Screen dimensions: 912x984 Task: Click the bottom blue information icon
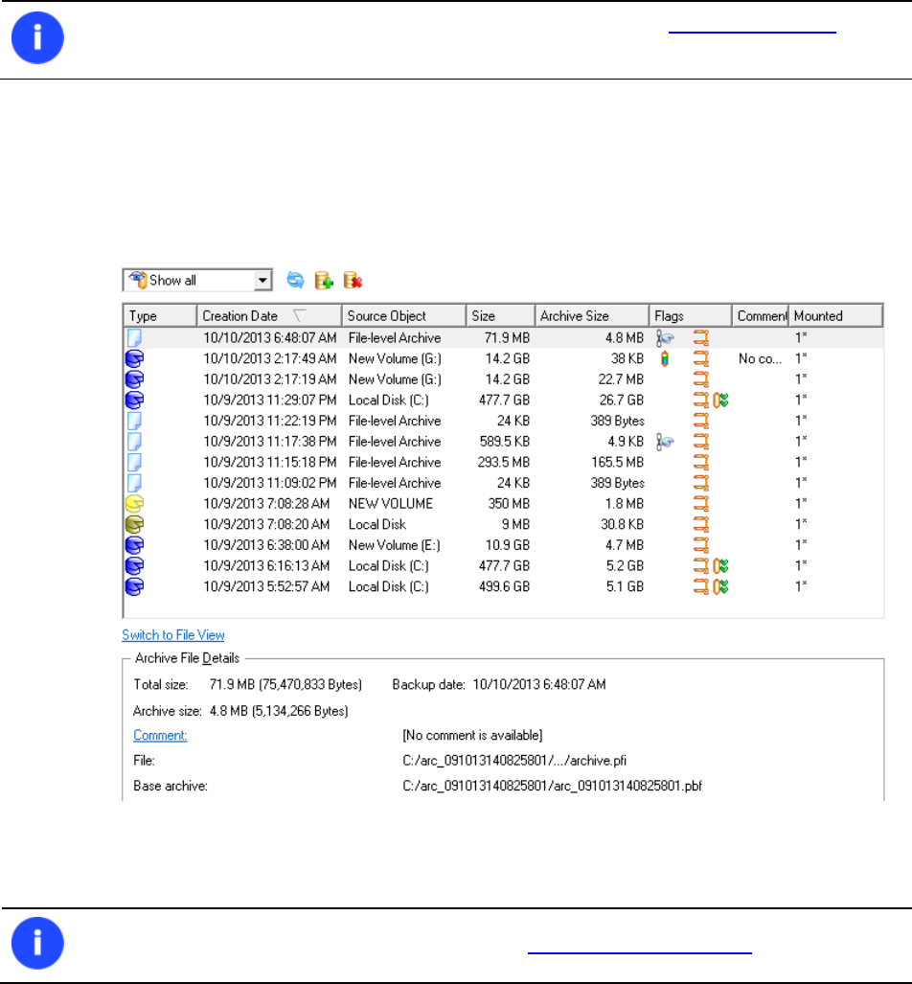tap(37, 943)
